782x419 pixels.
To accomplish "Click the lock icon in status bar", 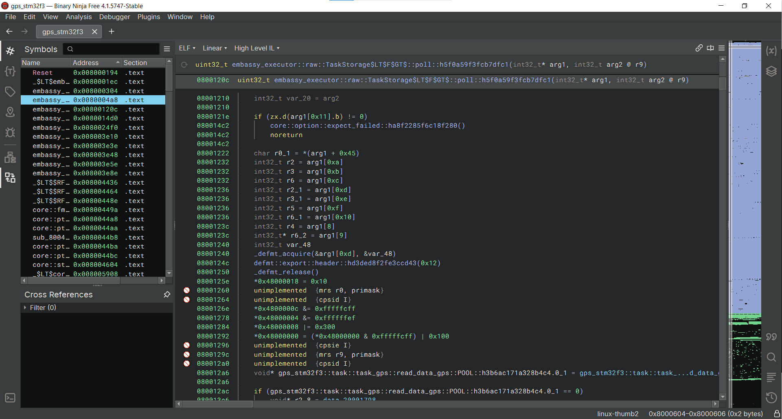I will [777, 414].
